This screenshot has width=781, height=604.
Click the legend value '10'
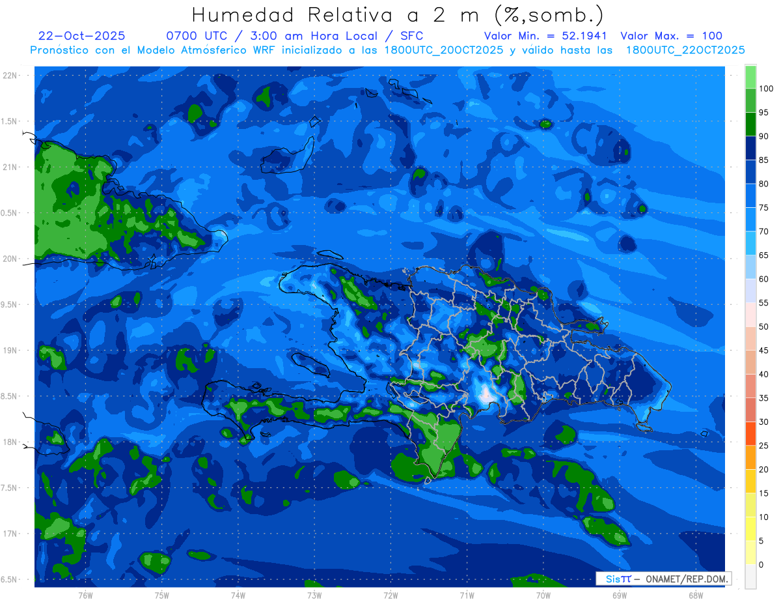click(763, 517)
